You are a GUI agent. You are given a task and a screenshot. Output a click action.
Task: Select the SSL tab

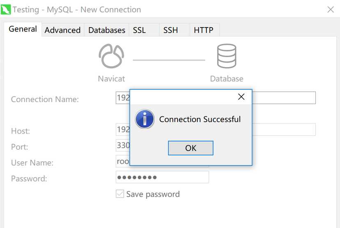[139, 30]
